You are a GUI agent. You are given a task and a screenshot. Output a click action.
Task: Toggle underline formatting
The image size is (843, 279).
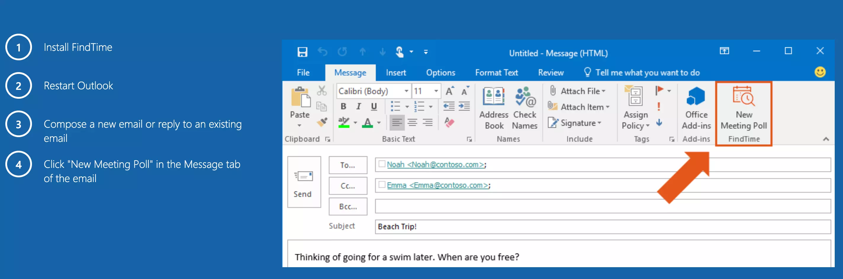coord(374,106)
